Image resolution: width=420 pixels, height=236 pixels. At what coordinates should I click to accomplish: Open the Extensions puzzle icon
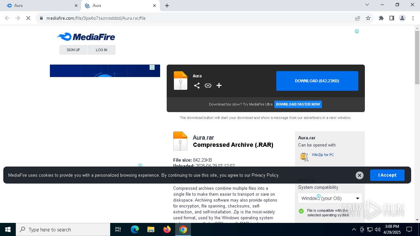point(381,18)
